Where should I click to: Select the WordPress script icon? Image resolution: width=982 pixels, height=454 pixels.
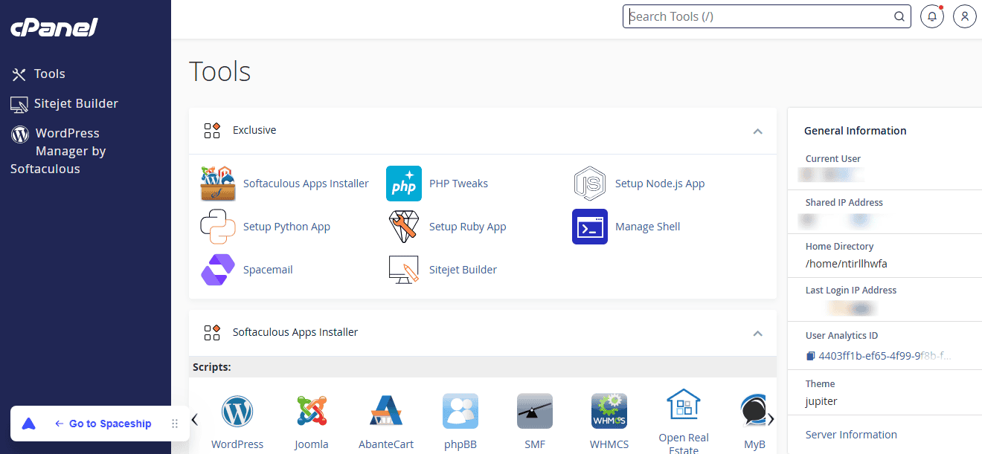pos(237,411)
